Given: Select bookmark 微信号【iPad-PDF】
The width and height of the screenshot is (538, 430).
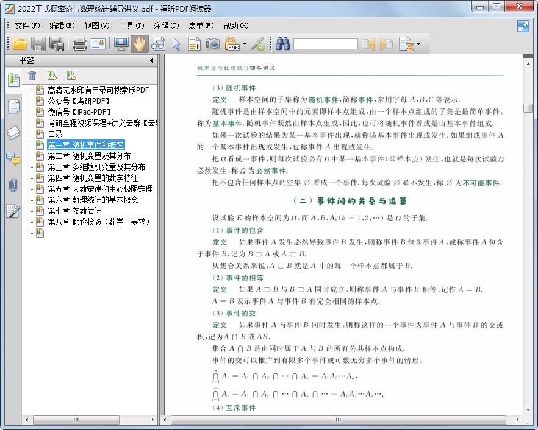Looking at the screenshot, I should click(x=79, y=112).
